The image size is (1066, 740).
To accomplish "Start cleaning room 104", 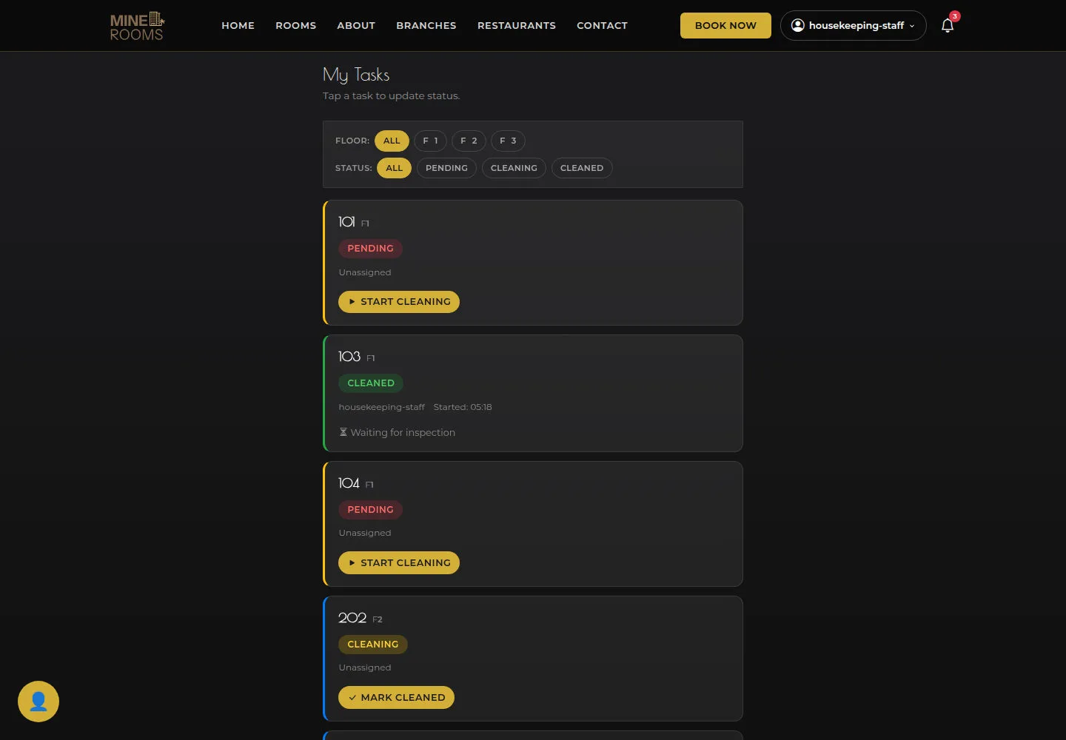I will point(399,563).
